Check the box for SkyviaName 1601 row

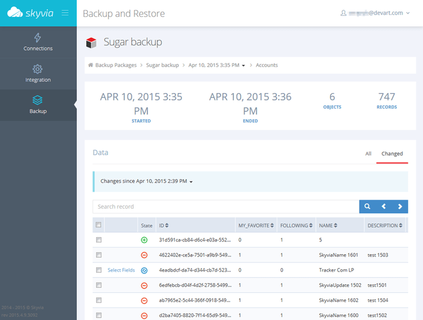[x=98, y=255]
